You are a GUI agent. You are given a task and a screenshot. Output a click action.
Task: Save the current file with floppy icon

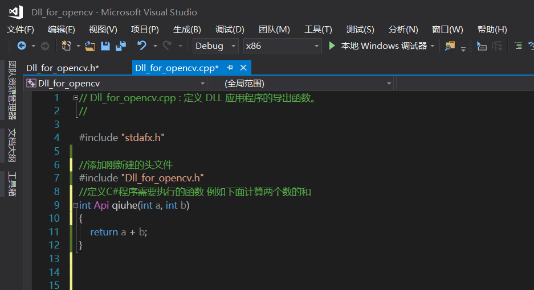point(105,46)
